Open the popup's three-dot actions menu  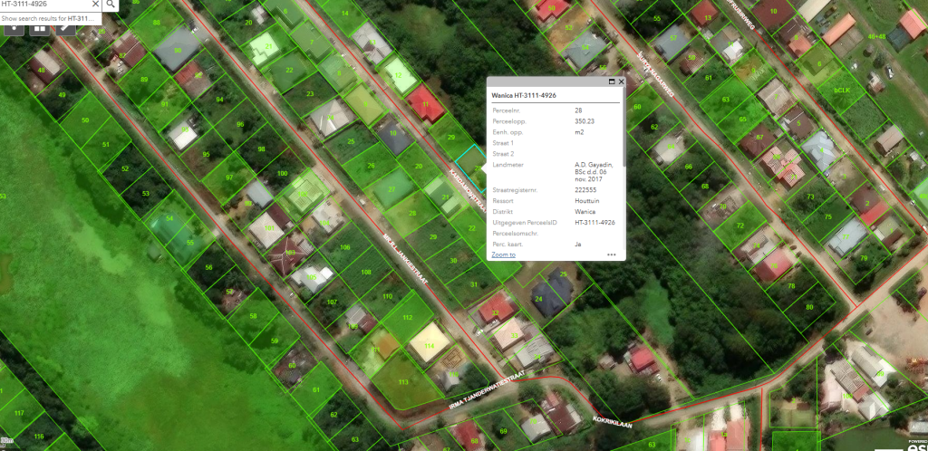(611, 255)
